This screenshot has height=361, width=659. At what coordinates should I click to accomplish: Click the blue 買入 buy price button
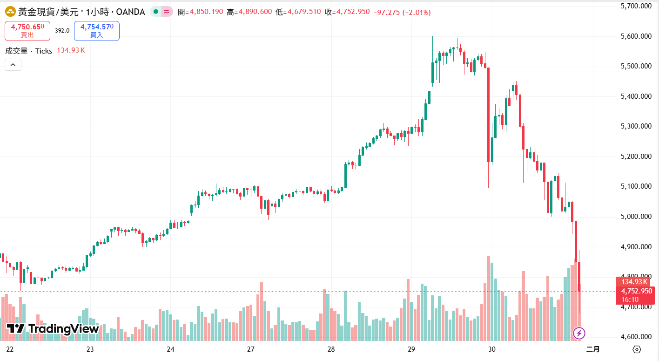(x=97, y=31)
